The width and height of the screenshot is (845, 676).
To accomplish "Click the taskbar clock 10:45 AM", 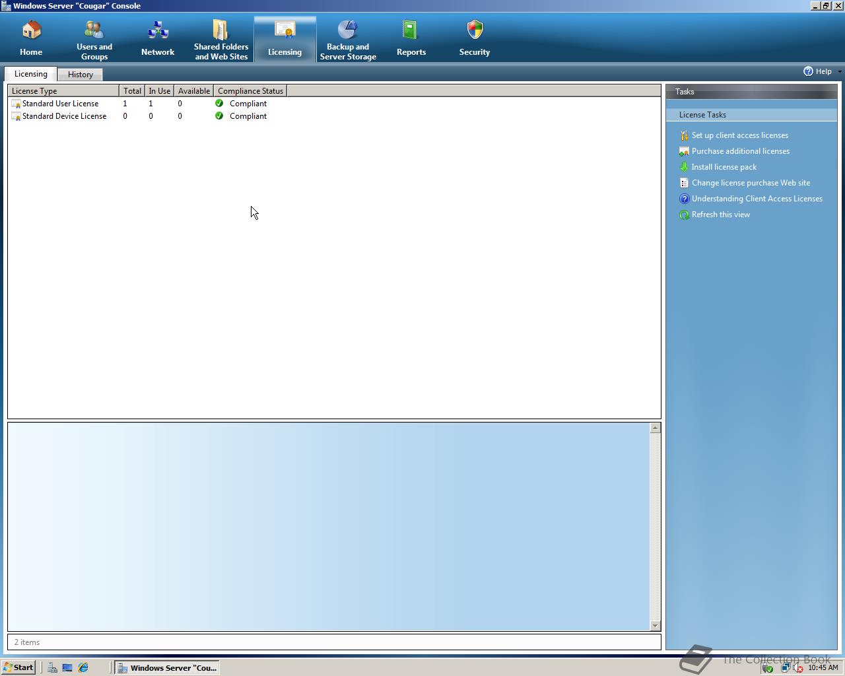I will pos(823,668).
